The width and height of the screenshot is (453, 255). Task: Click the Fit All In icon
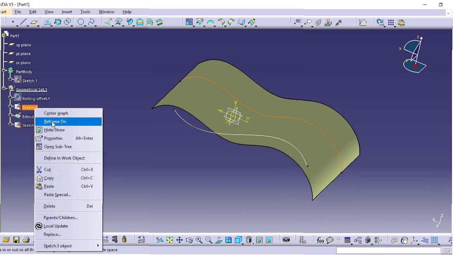[170, 240]
